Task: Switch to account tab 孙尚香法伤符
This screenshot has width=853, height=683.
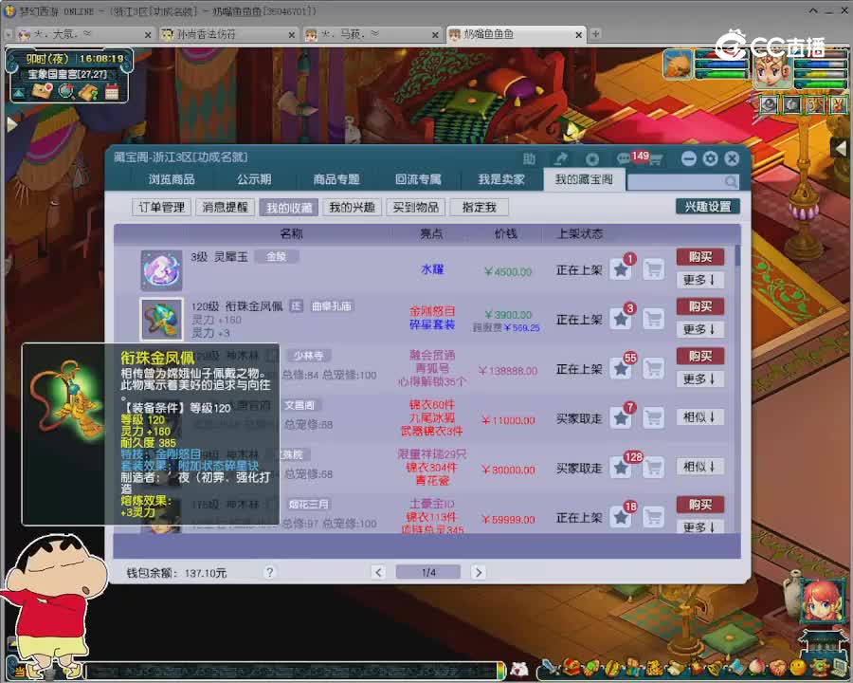Action: point(228,34)
